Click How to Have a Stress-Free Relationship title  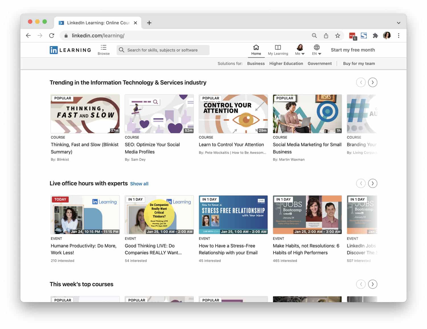(228, 249)
